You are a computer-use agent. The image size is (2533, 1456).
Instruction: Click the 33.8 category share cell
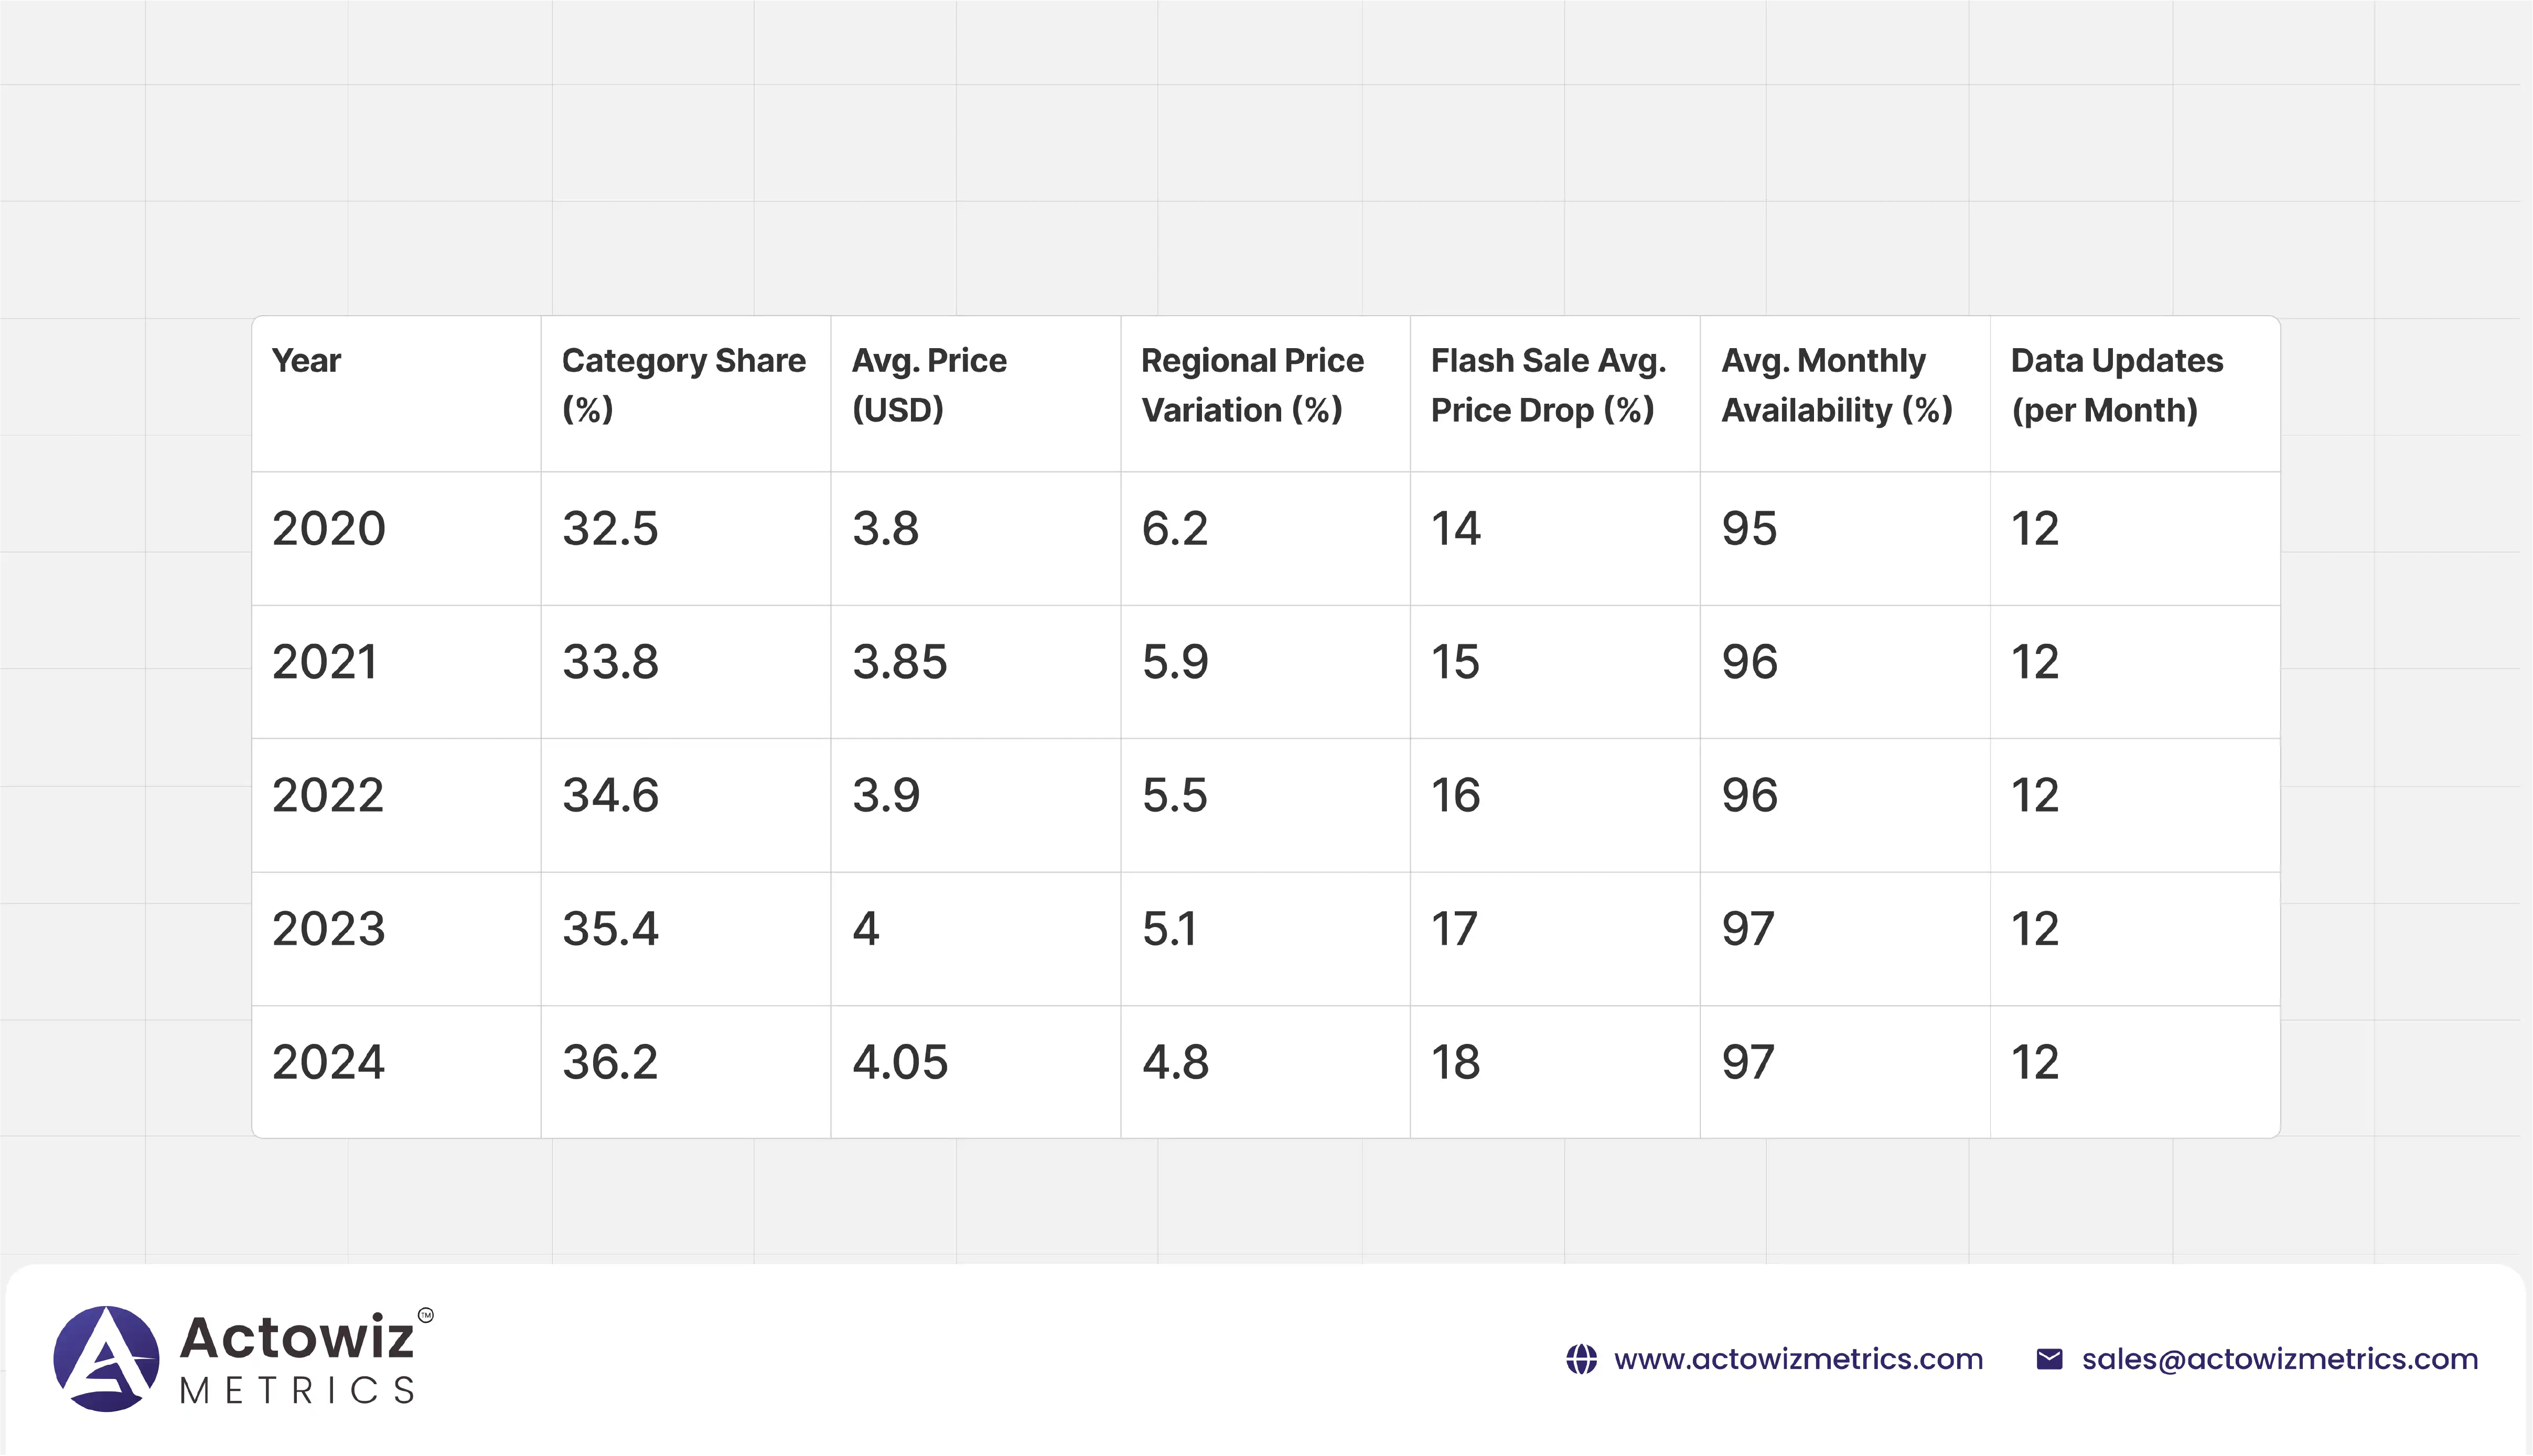(x=610, y=662)
